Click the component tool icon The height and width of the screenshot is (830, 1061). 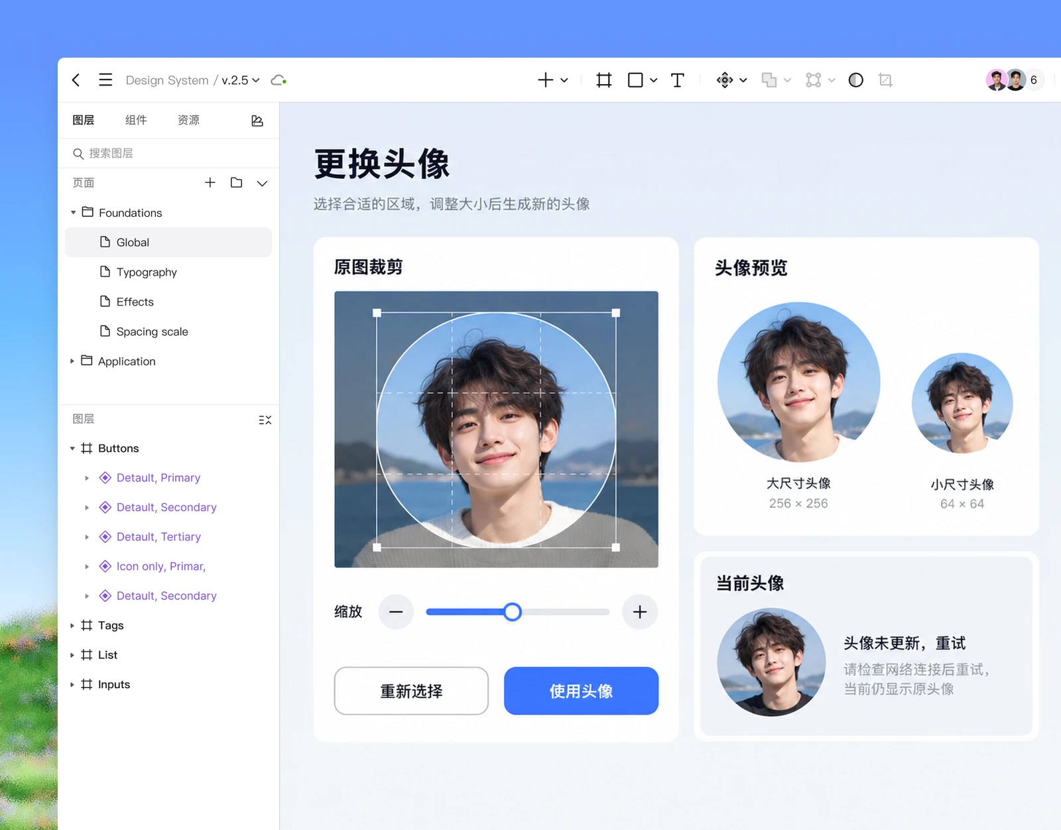coord(725,80)
